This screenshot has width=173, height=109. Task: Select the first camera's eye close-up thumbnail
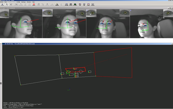click(x=4, y=14)
